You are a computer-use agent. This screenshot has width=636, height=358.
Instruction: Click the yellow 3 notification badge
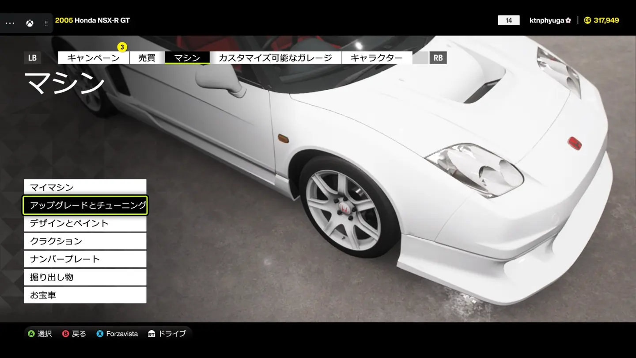[x=122, y=47]
